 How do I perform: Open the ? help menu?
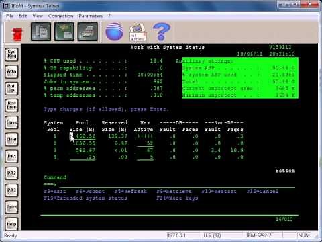tap(109, 16)
